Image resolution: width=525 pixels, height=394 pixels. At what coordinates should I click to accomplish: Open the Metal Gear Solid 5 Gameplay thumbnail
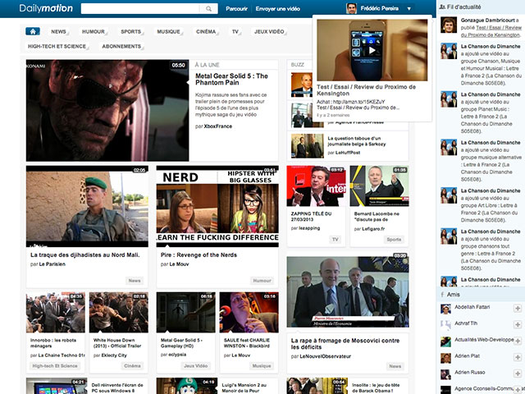(x=186, y=313)
